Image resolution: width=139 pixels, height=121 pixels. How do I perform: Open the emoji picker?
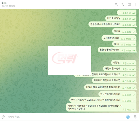(128, 117)
